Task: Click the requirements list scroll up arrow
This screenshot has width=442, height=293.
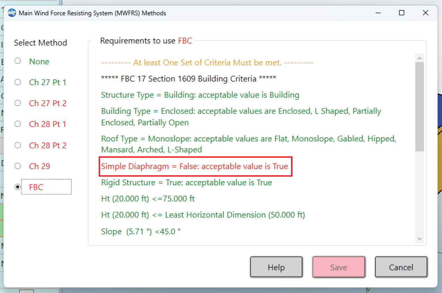Action: (419, 58)
